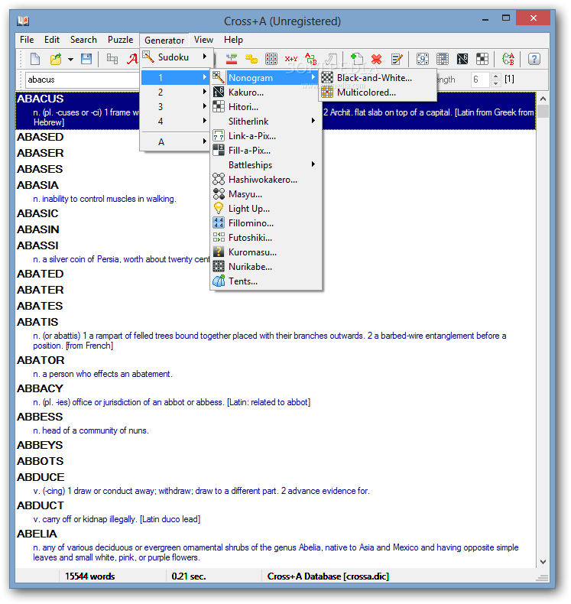Image resolution: width=571 pixels, height=604 pixels.
Task: Click the search field containing abacus
Action: click(83, 80)
